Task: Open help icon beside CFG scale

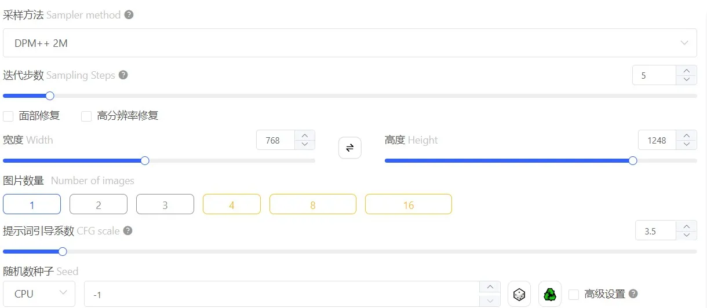Action: pyautogui.click(x=128, y=230)
